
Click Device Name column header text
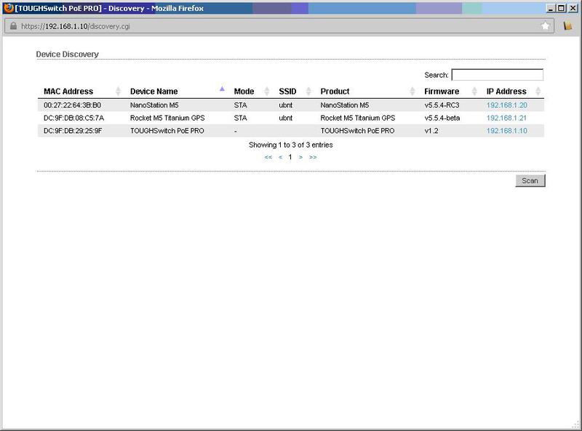click(154, 92)
